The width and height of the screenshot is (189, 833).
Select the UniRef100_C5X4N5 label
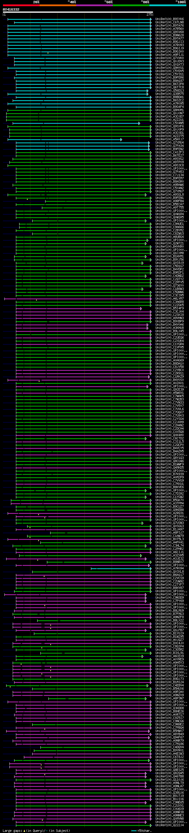tap(169, 123)
